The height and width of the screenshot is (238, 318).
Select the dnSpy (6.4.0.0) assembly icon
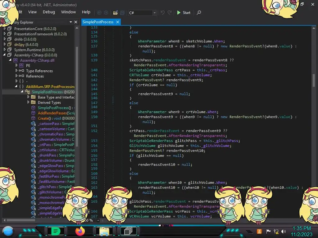(x=9, y=44)
